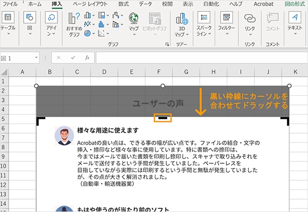The width and height of the screenshot is (308, 212).
Task: Expand the マップ dropdown chevron
Action: pyautogui.click(x=134, y=34)
